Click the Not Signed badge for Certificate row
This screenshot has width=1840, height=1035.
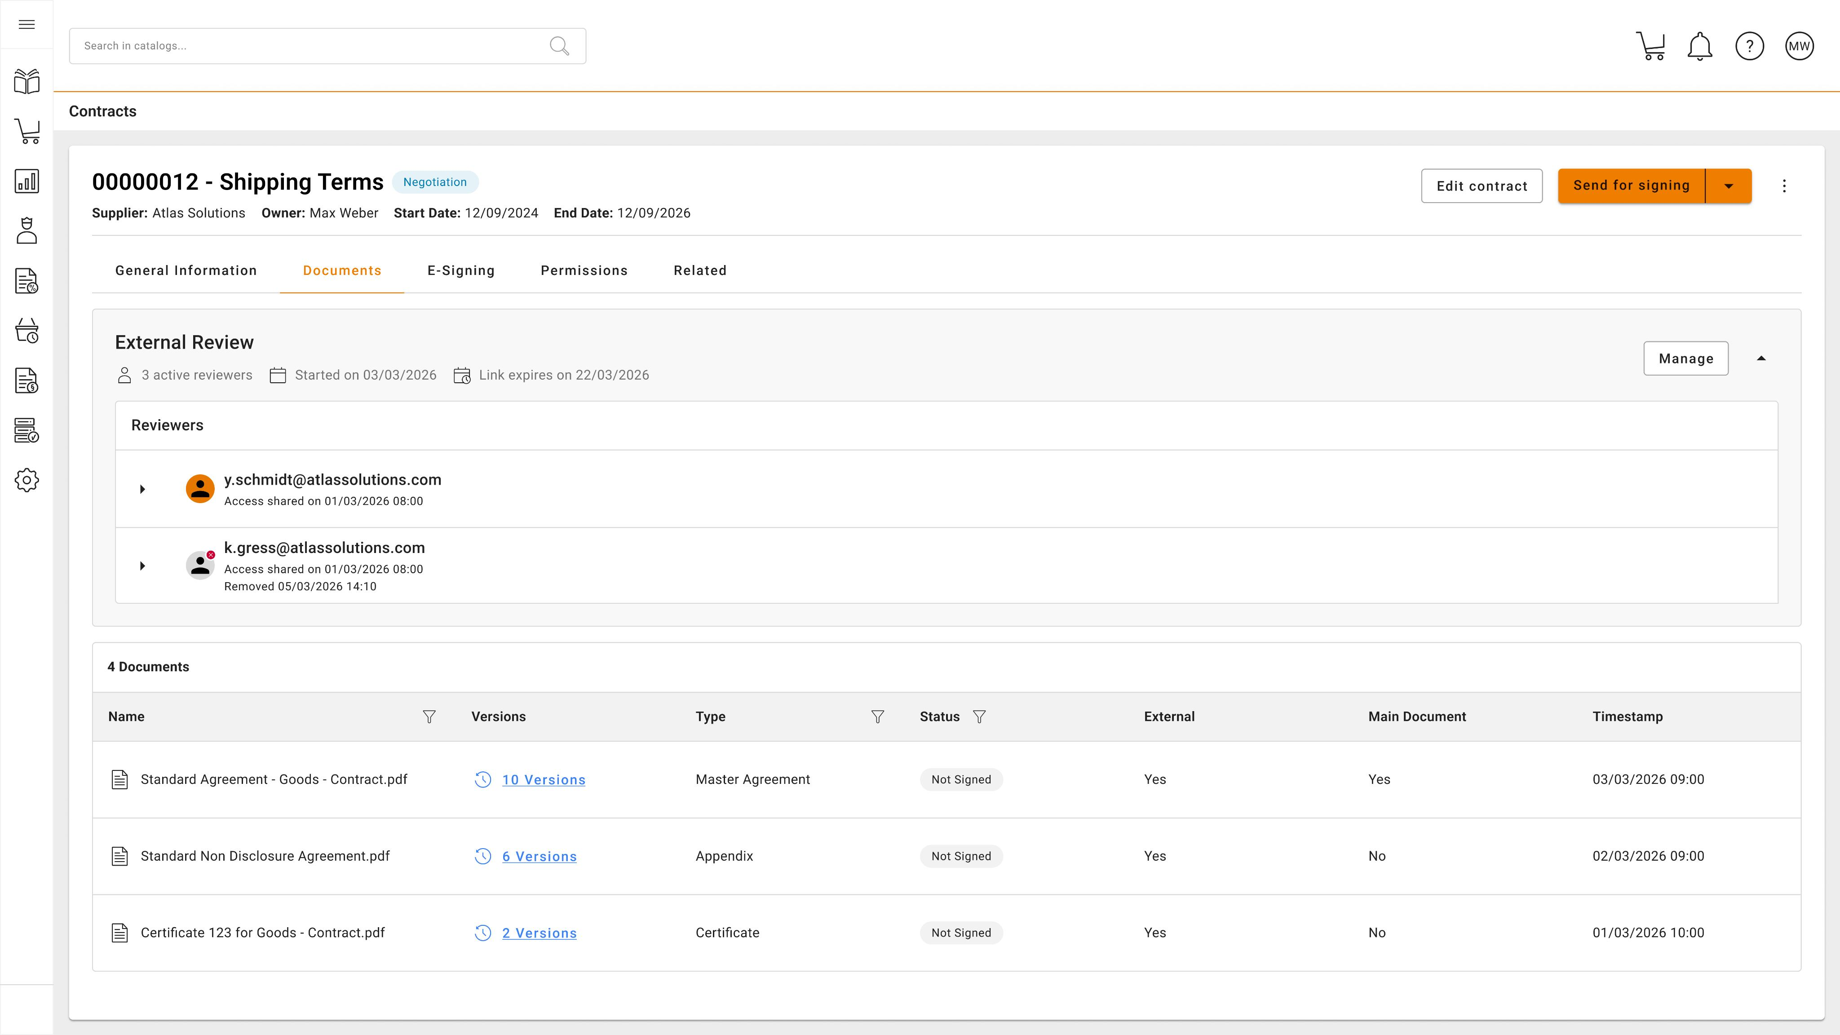click(x=961, y=933)
